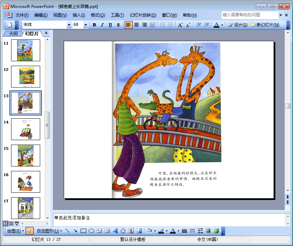Open 编辑(E) menu
The height and width of the screenshot is (246, 293).
(x=41, y=15)
